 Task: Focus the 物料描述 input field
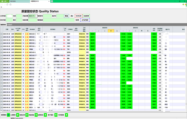[59, 20]
